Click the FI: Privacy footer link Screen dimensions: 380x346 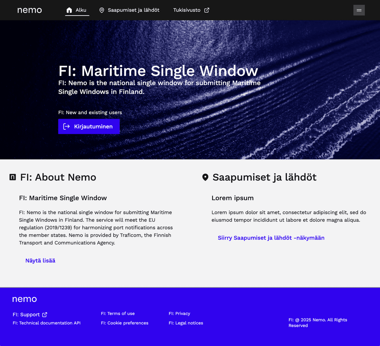[x=179, y=314]
